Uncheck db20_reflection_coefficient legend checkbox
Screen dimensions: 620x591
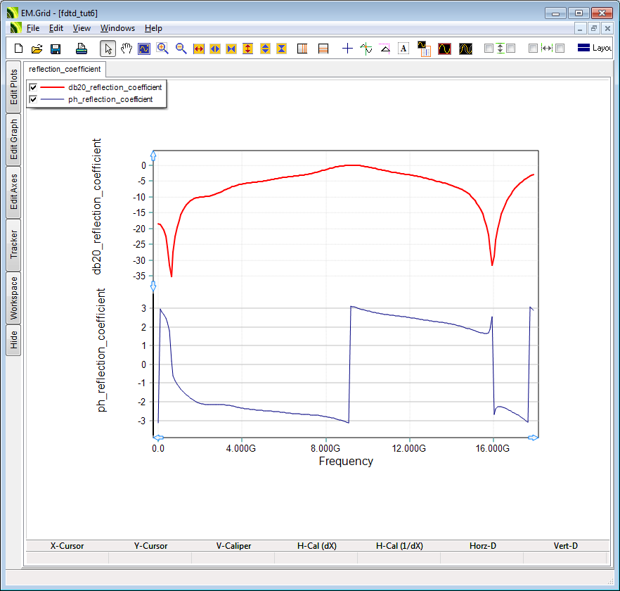tap(33, 87)
